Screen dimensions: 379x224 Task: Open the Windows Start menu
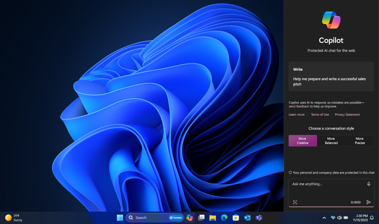pyautogui.click(x=120, y=218)
